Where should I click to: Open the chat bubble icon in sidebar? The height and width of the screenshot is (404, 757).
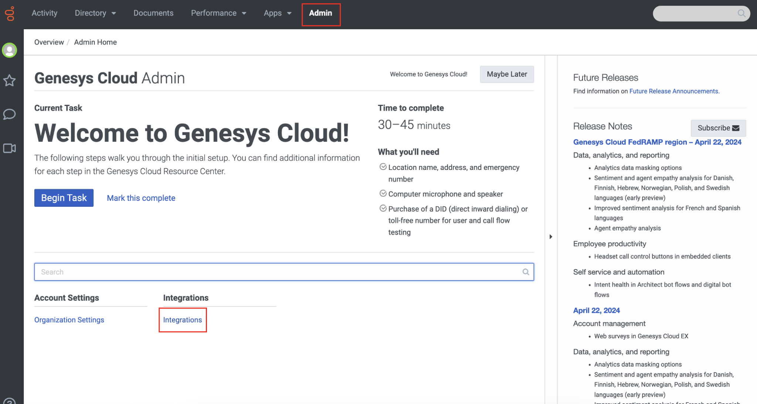point(9,114)
